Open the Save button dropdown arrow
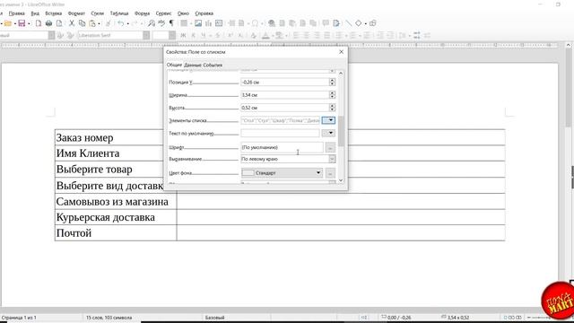The width and height of the screenshot is (574, 323). click(x=29, y=24)
